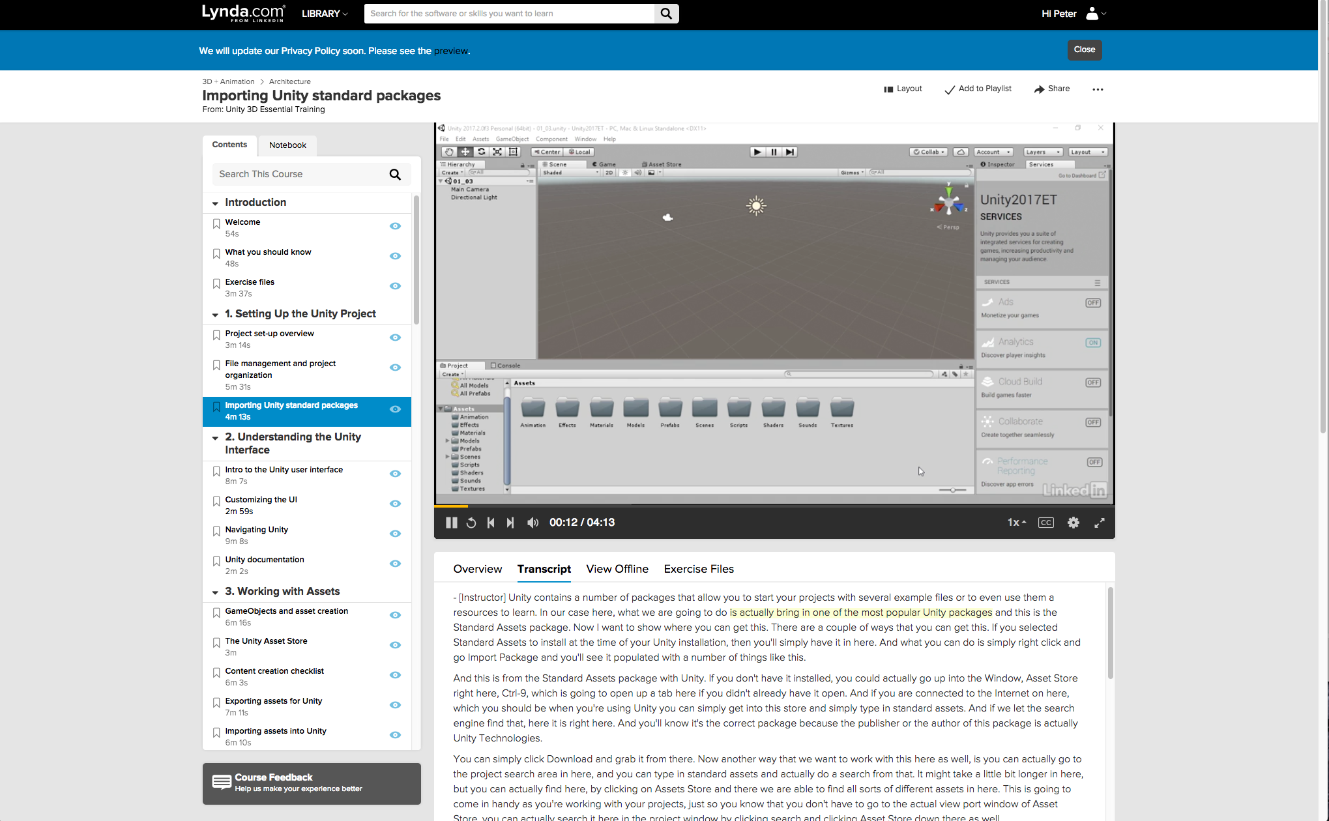Bookmark the Exercise files video
Screen dimensions: 1329x821
click(216, 283)
